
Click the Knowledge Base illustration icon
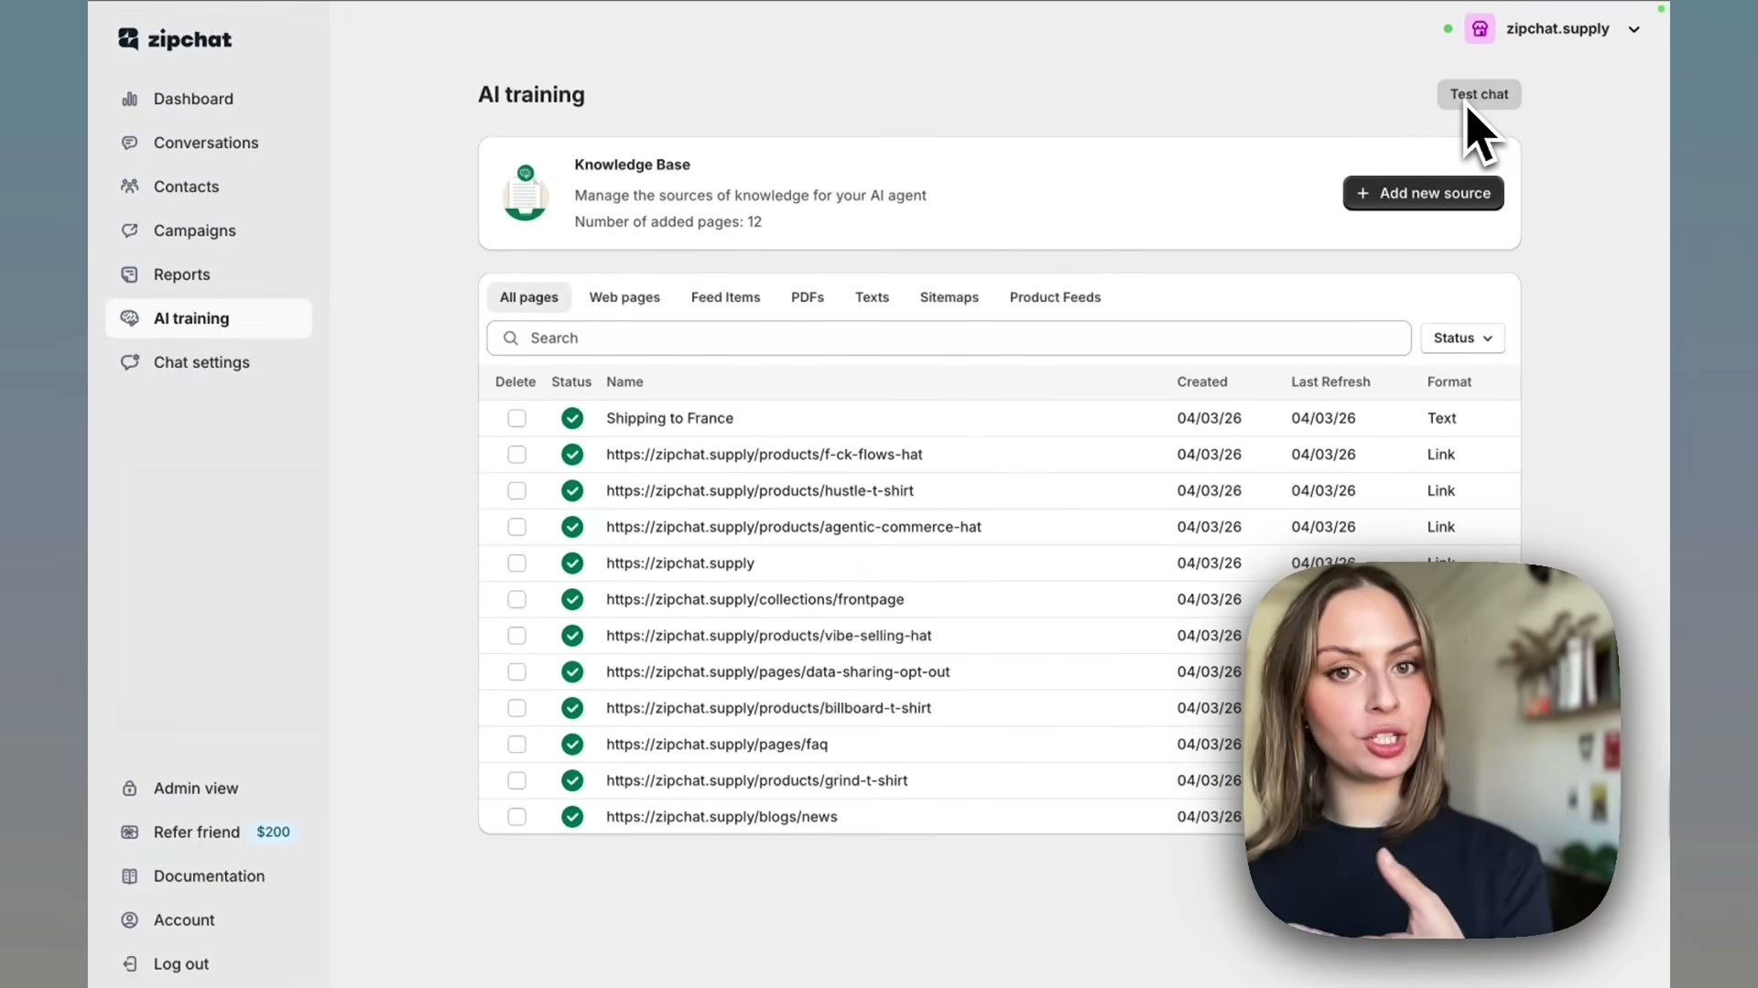[526, 193]
